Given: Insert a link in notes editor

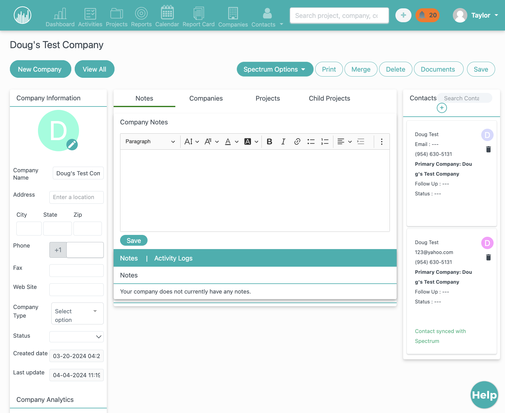Looking at the screenshot, I should (297, 141).
